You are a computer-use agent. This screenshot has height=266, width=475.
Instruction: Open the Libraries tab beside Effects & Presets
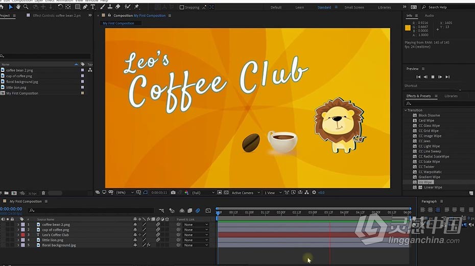[451, 96]
